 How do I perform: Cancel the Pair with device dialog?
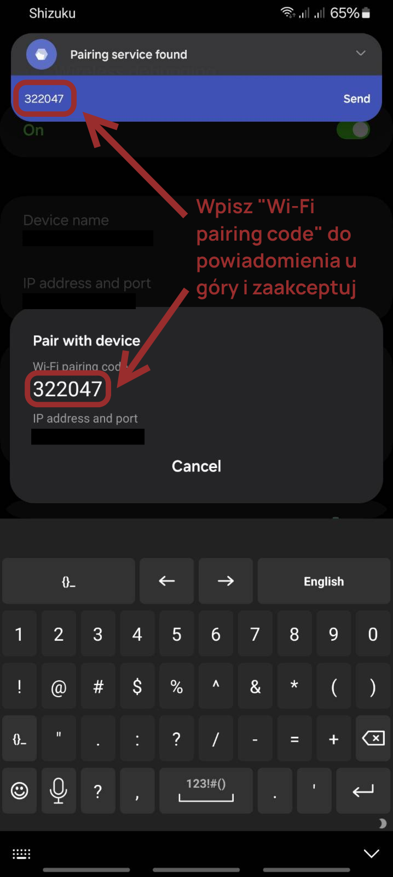tap(196, 466)
